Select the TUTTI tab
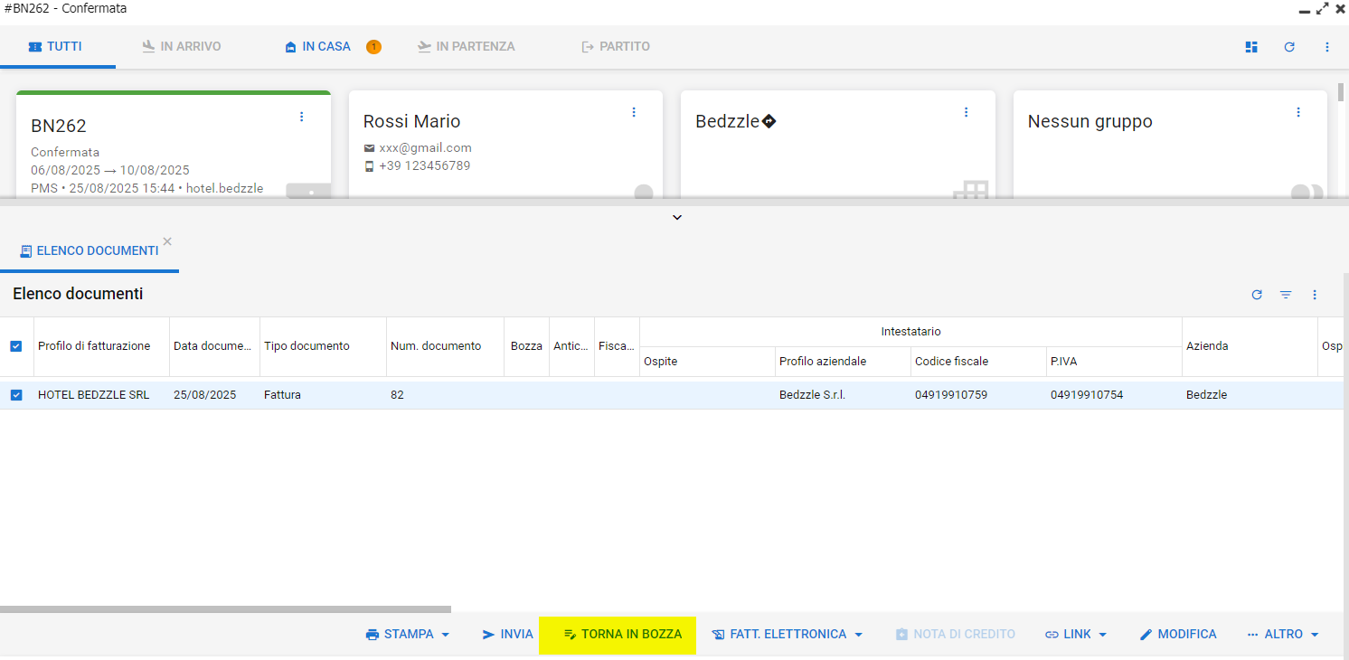The width and height of the screenshot is (1349, 660). point(56,47)
